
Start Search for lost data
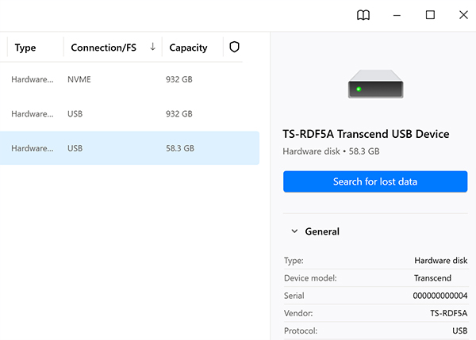coord(375,181)
